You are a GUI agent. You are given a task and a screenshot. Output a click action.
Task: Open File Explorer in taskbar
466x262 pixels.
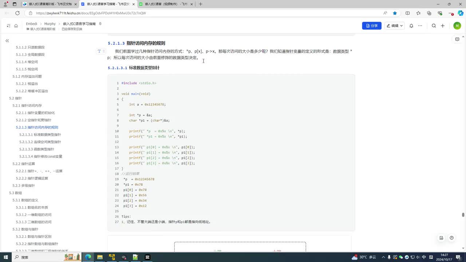[x=100, y=257]
